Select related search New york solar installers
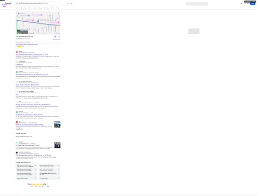 click(x=49, y=170)
